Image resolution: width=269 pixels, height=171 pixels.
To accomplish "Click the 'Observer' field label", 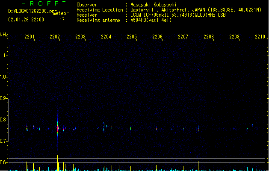I will (87, 5).
